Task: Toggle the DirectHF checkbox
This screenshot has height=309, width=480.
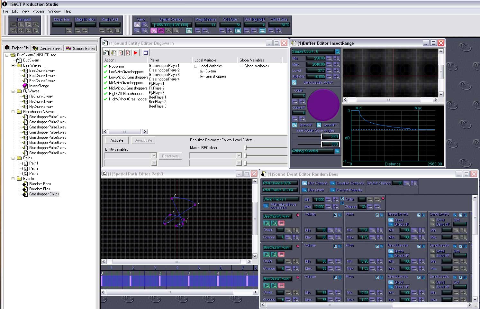Action: (x=294, y=125)
